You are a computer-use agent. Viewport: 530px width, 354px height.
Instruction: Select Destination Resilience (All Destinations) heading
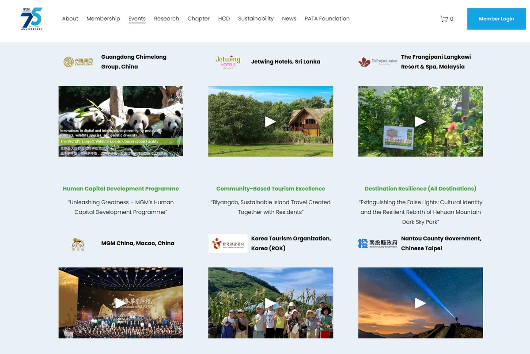pyautogui.click(x=420, y=189)
